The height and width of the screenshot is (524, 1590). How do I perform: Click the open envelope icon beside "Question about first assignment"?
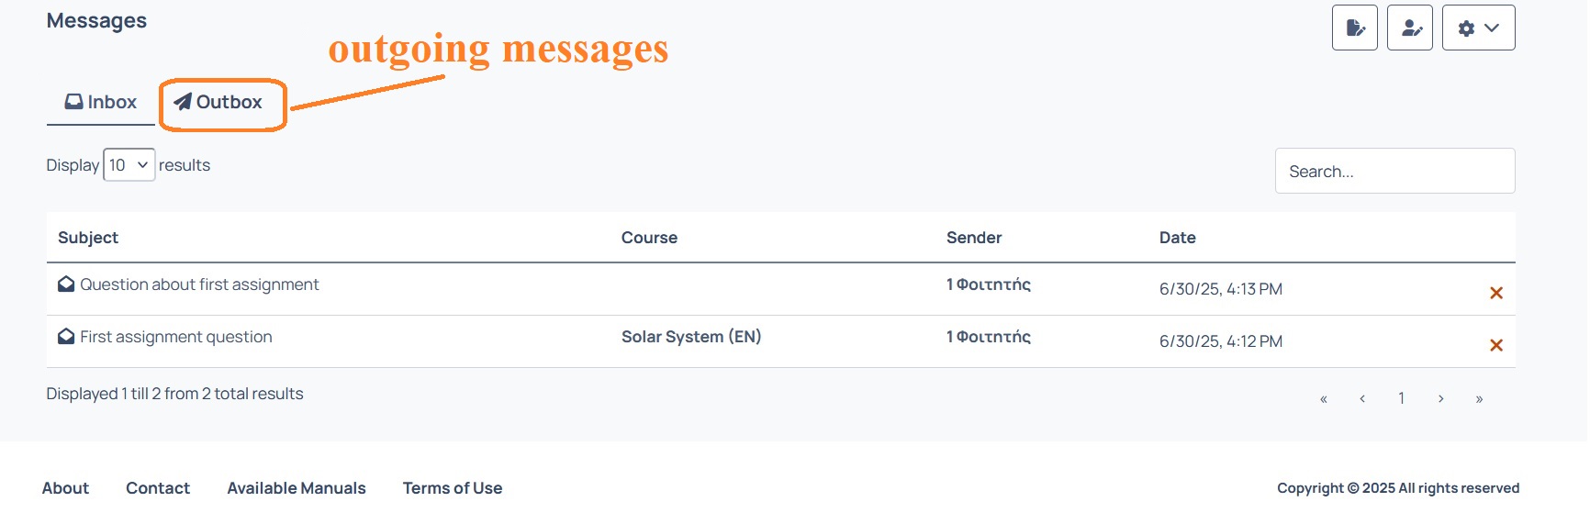click(66, 284)
